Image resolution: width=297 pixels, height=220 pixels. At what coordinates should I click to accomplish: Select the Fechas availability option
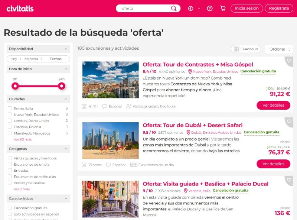[56, 59]
